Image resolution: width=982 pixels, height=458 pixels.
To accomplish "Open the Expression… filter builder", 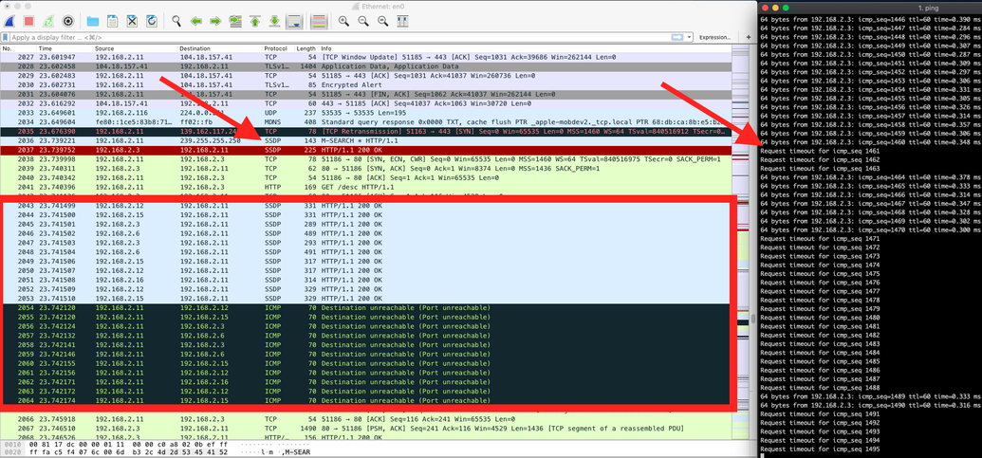I will point(714,38).
